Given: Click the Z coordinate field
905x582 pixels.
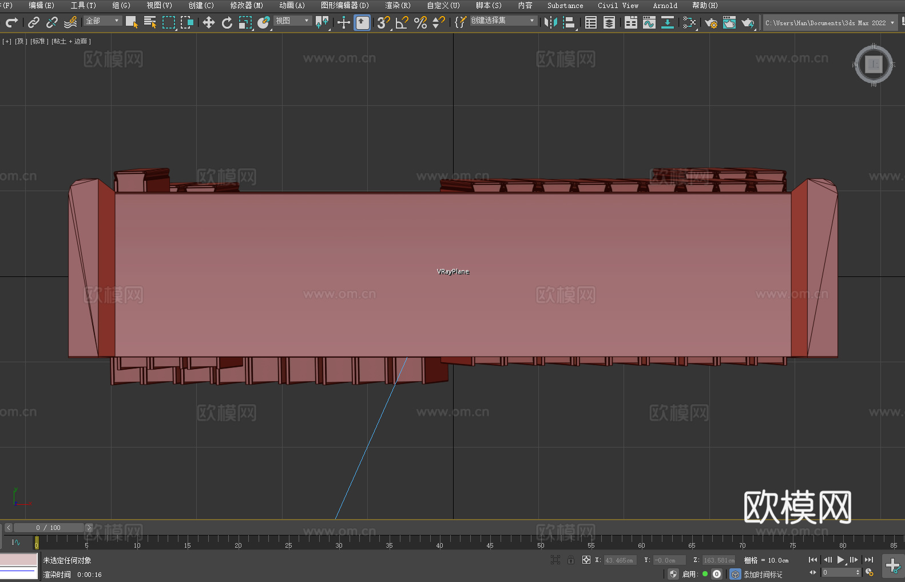Looking at the screenshot, I should point(719,560).
